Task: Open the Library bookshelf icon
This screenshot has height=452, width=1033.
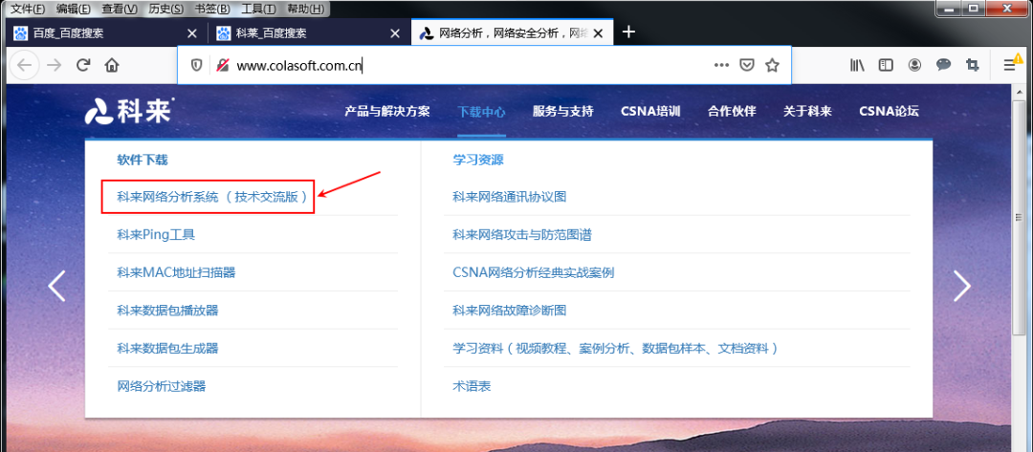Action: tap(857, 65)
